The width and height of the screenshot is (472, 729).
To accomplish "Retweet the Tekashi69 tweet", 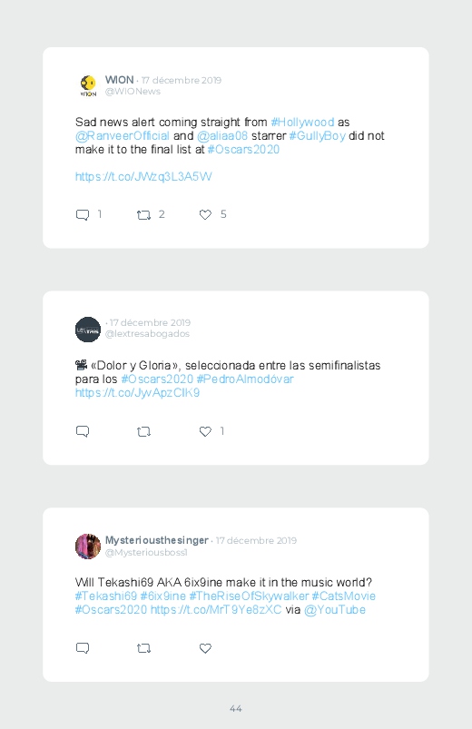I will [x=143, y=648].
